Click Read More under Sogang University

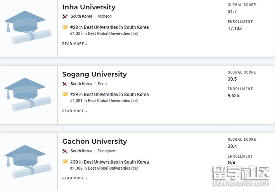[x=75, y=111]
